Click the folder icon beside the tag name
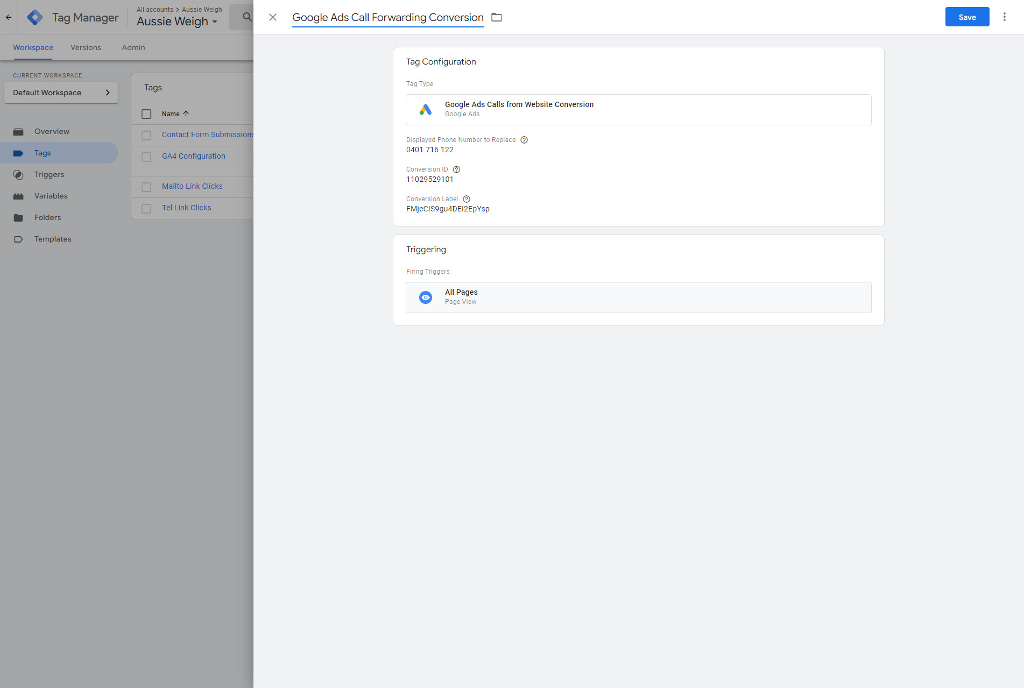Viewport: 1024px width, 688px height. [497, 17]
